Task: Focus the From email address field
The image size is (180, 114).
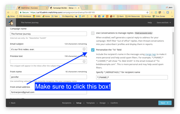Action: tap(49, 92)
